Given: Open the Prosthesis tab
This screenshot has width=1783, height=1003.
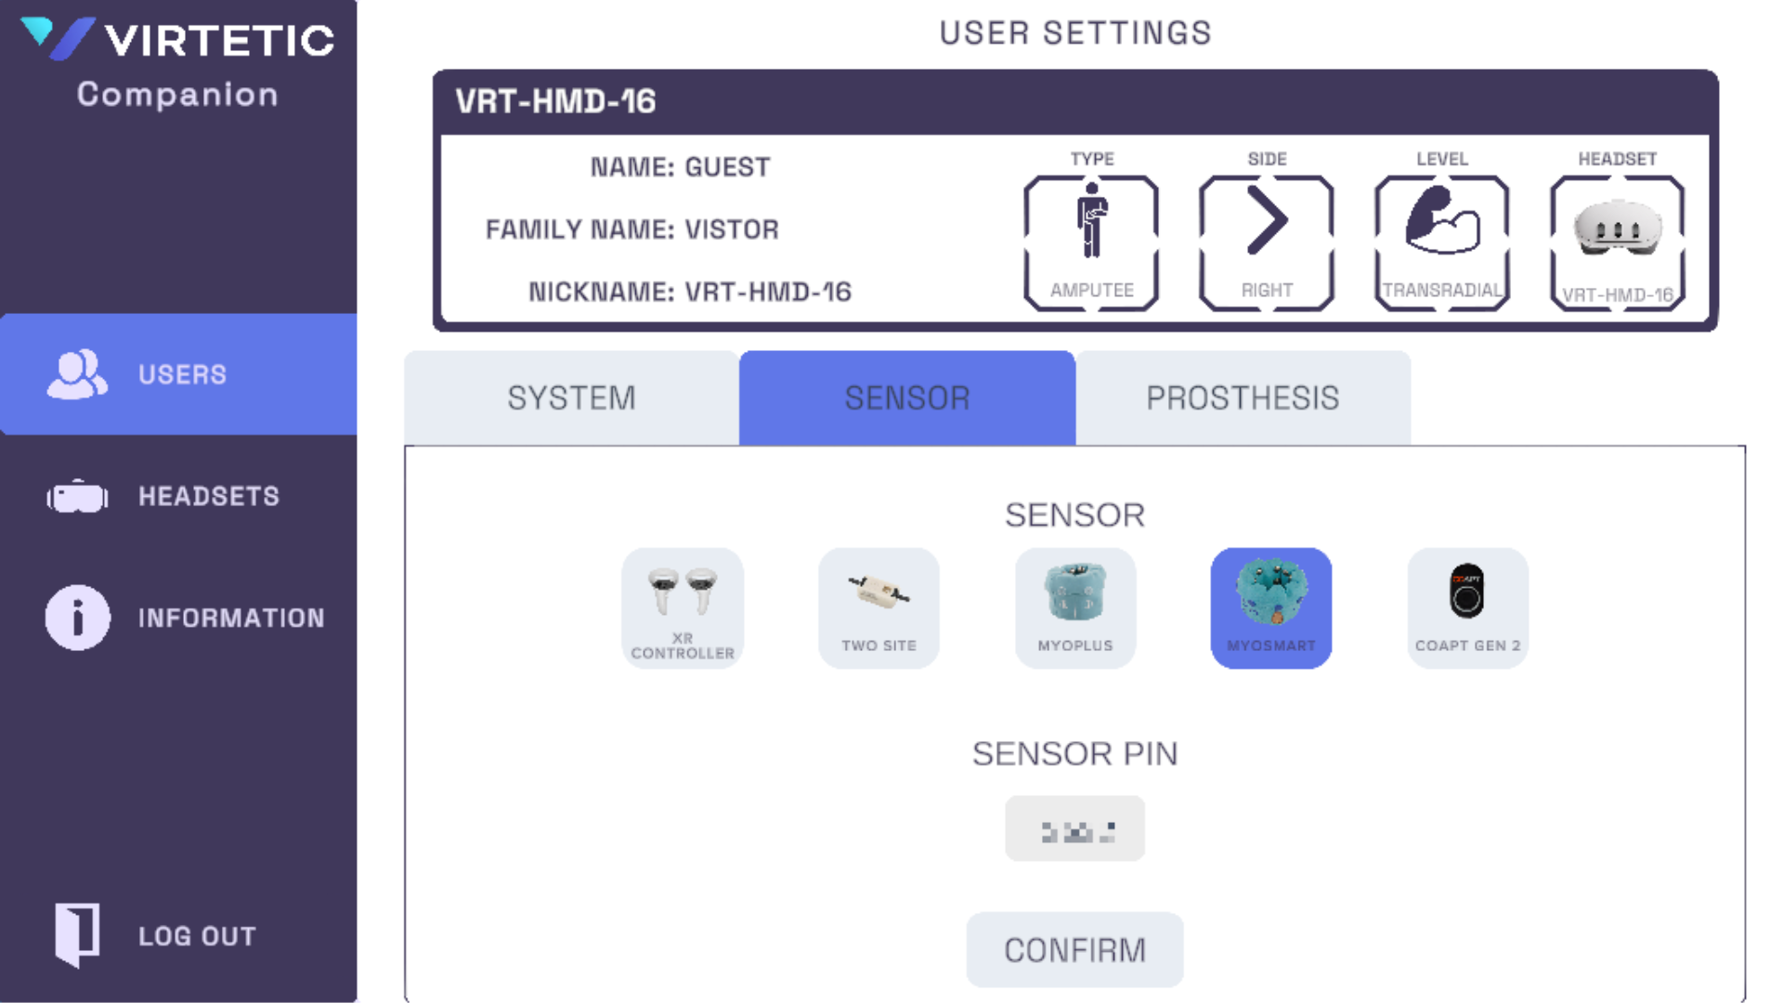Looking at the screenshot, I should 1243,398.
